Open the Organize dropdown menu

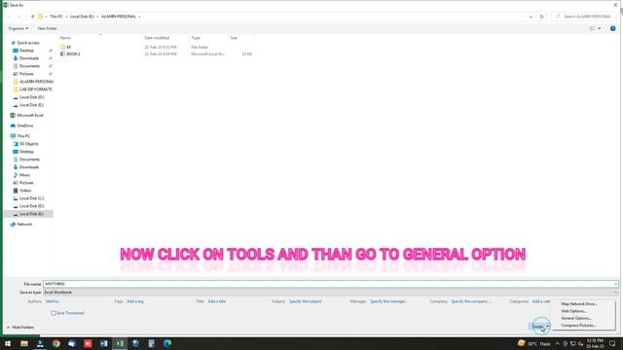point(18,28)
